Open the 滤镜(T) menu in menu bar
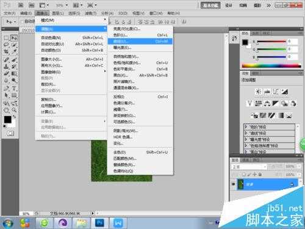Image resolution: width=305 pixels, height=229 pixels. click(91, 13)
